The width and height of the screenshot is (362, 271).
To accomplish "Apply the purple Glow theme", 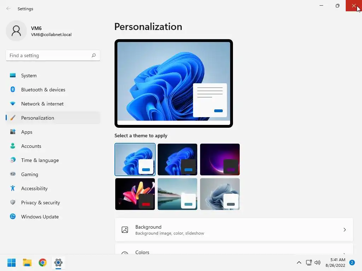I will coord(220,159).
